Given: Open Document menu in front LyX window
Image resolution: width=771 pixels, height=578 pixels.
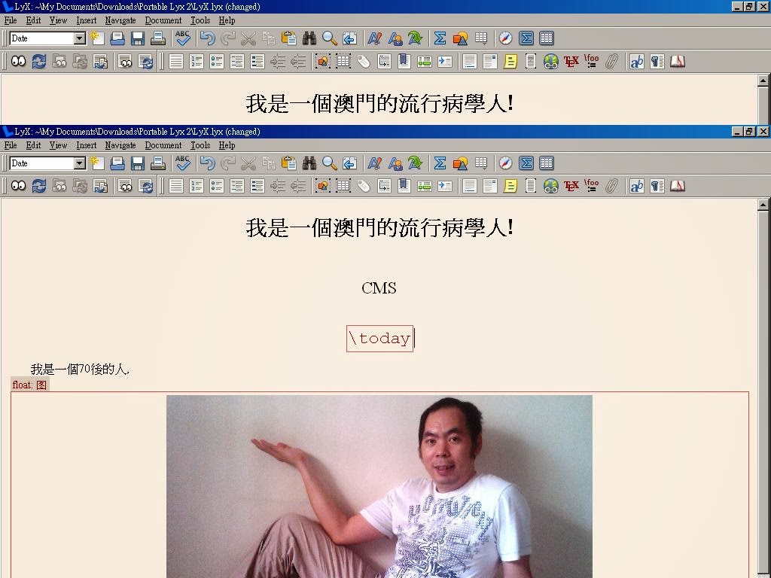Looking at the screenshot, I should [163, 145].
